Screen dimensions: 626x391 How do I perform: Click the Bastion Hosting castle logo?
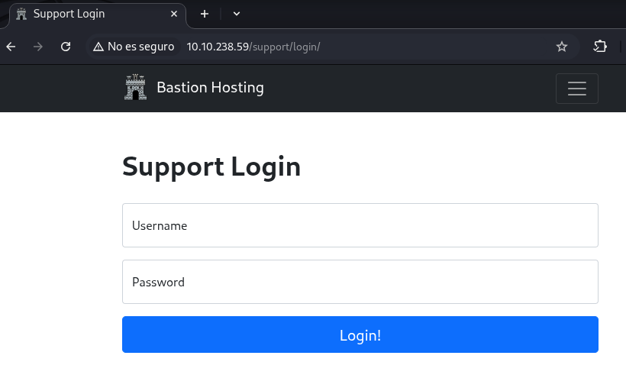(135, 86)
